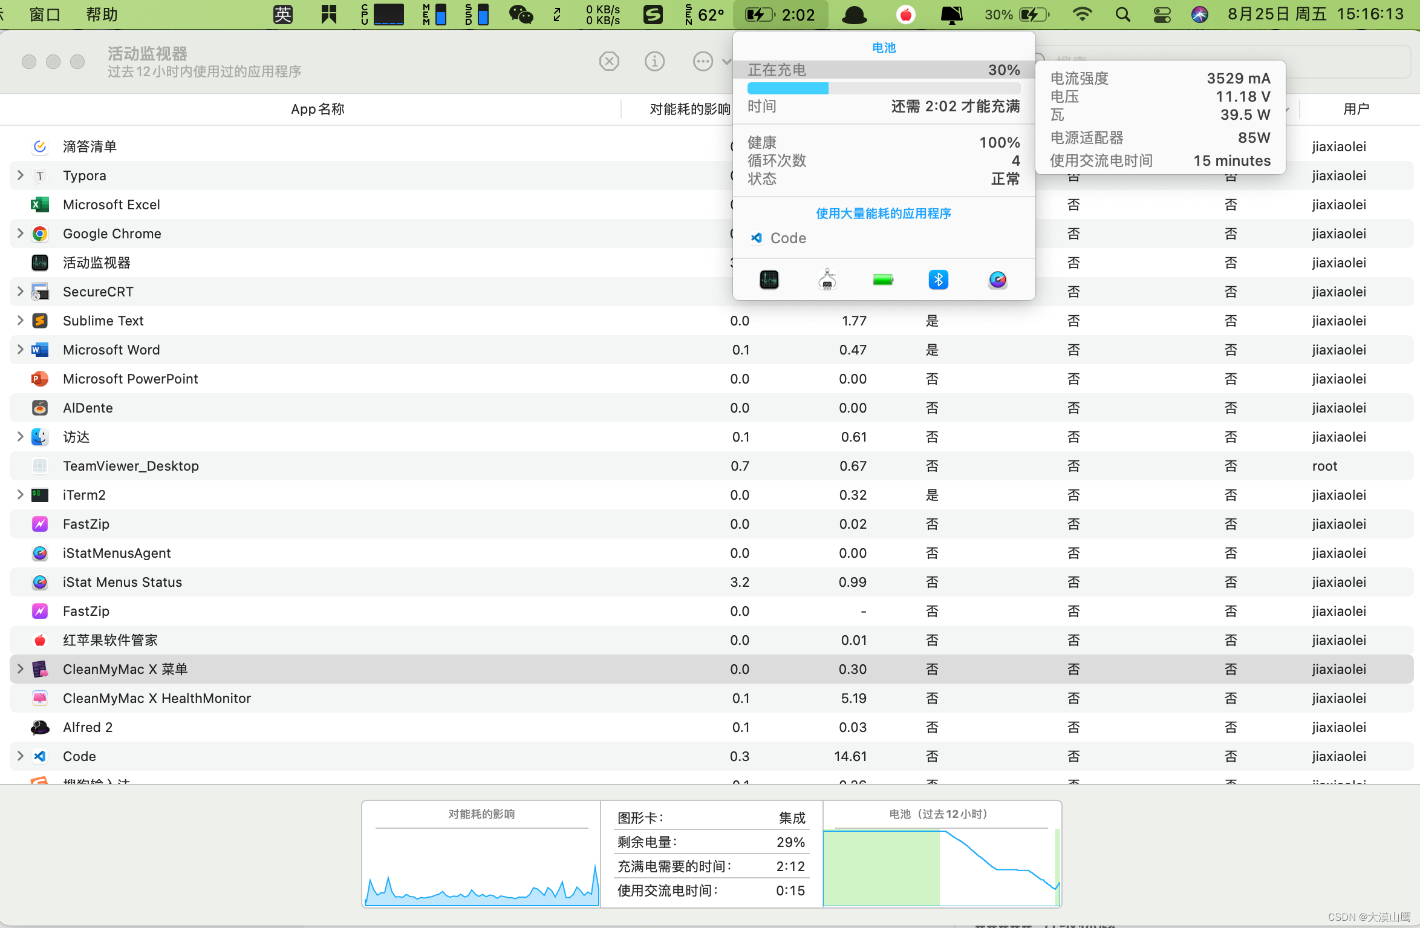
Task: Click the Code app entry in battery popup
Action: click(778, 238)
